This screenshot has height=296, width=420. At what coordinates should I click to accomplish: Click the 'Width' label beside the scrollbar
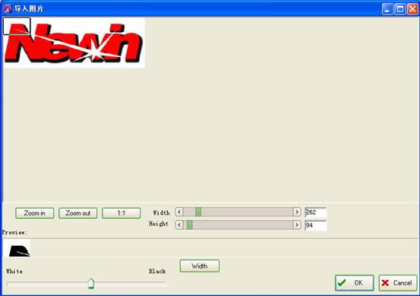pyautogui.click(x=161, y=213)
